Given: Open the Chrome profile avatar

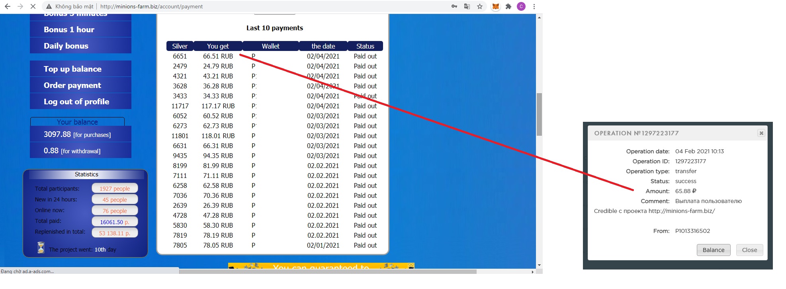Looking at the screenshot, I should coord(521,6).
